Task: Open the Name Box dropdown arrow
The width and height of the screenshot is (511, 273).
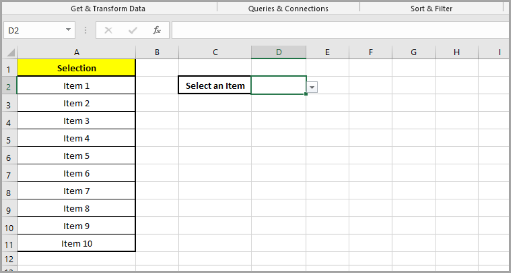Action: point(67,30)
